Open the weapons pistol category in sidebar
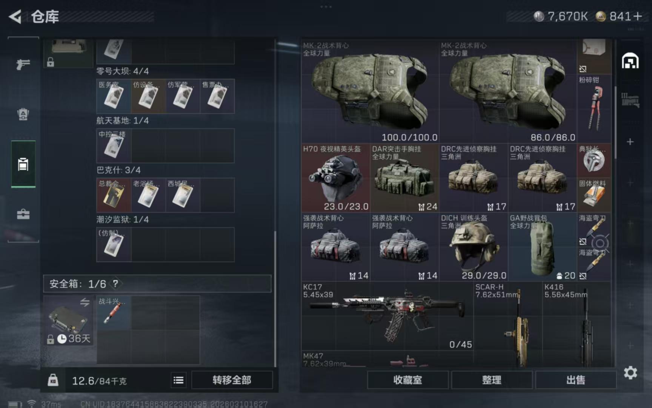 (23, 64)
